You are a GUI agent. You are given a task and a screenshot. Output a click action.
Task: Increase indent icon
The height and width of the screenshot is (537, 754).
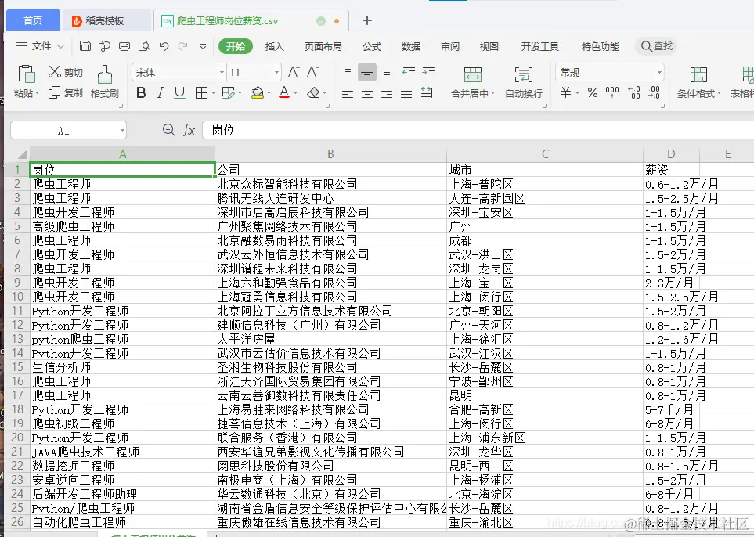(x=428, y=73)
